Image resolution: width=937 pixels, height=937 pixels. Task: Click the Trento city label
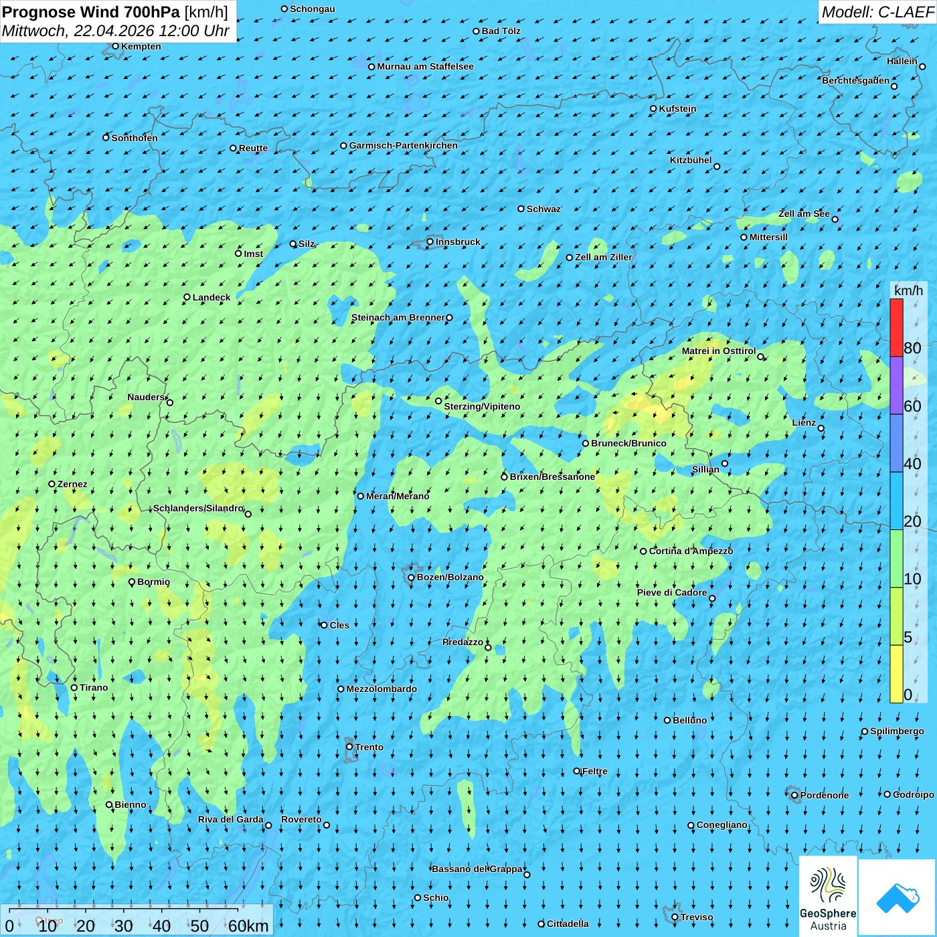point(369,747)
